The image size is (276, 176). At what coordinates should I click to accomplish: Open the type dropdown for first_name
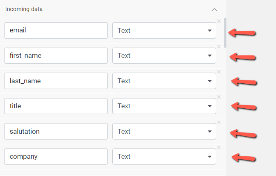click(164, 56)
